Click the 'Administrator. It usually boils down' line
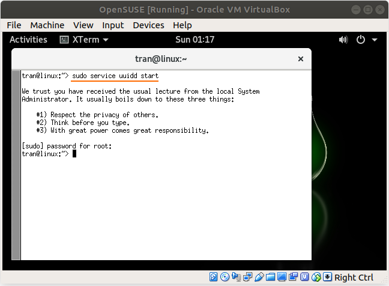Image resolution: width=389 pixels, height=286 pixels. pyautogui.click(x=128, y=99)
